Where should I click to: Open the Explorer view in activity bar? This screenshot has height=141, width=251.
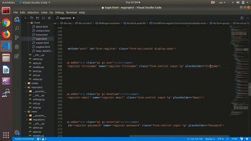[x=16, y=19]
